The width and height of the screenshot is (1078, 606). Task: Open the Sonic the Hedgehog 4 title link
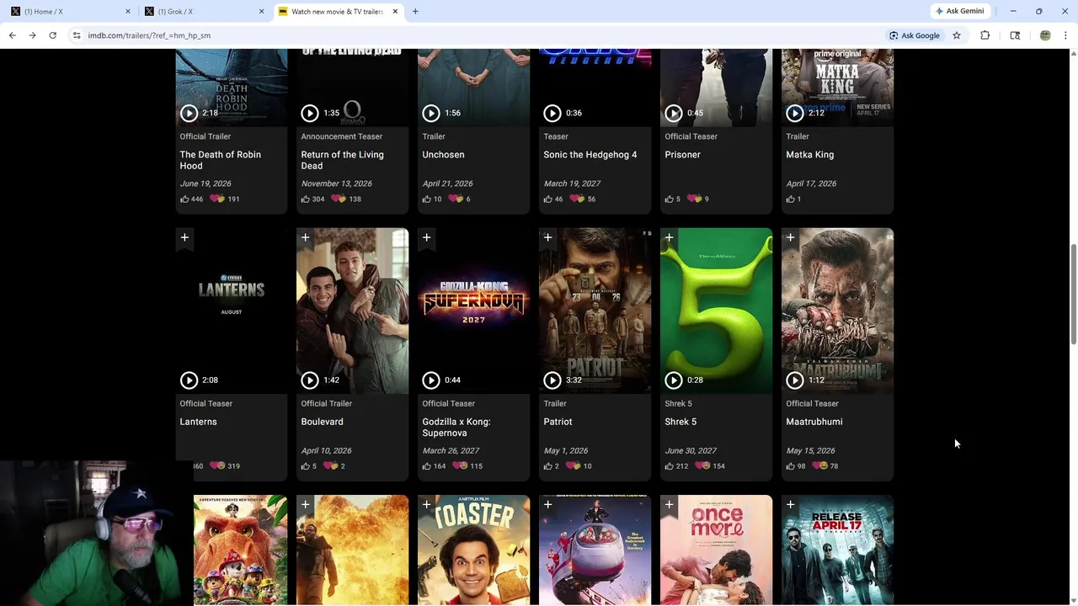pos(590,155)
